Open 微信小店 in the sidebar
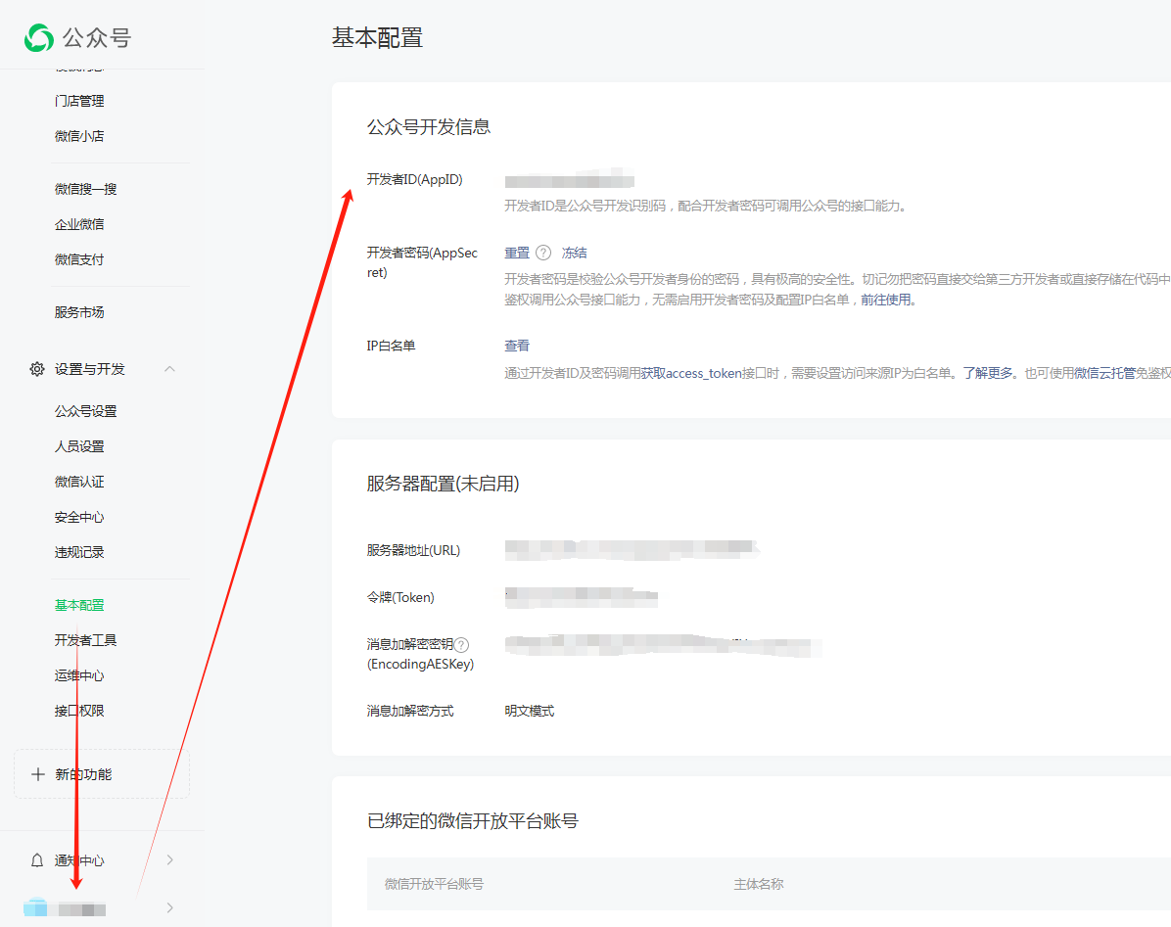 (79, 136)
